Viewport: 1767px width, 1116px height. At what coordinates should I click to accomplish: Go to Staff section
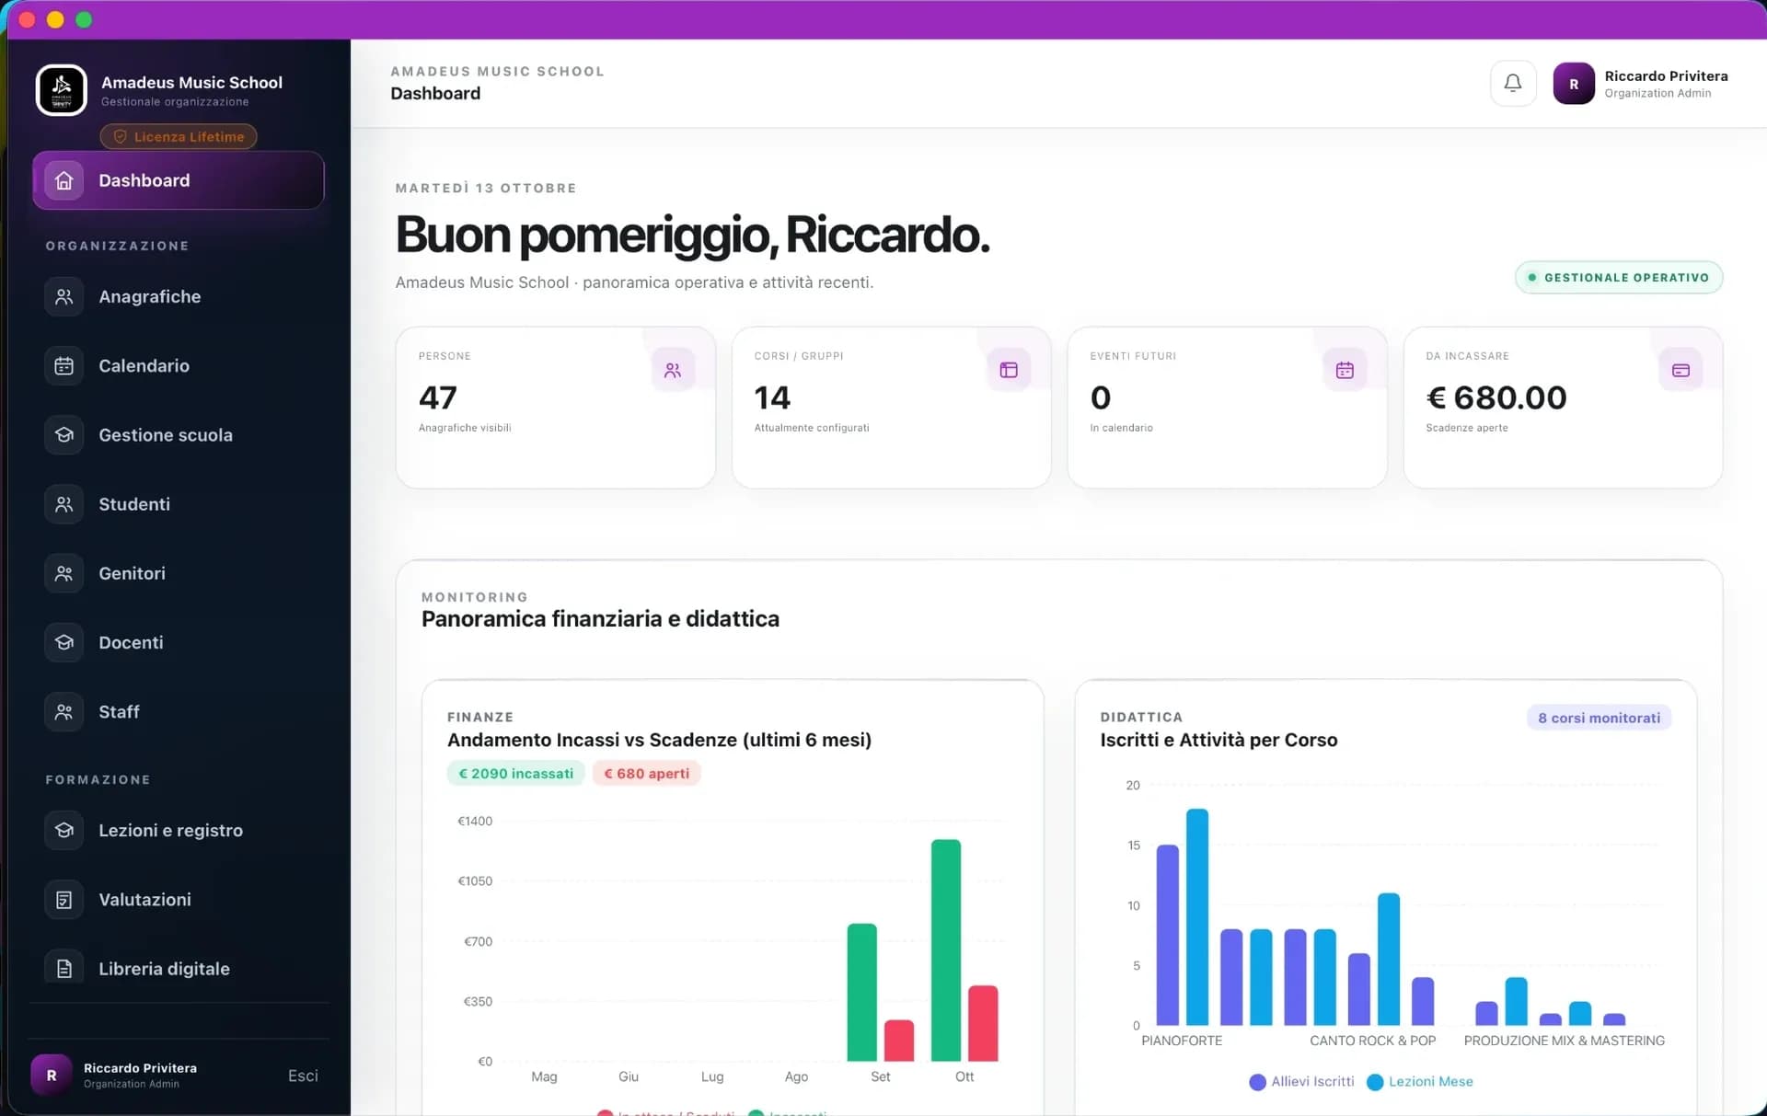tap(179, 711)
